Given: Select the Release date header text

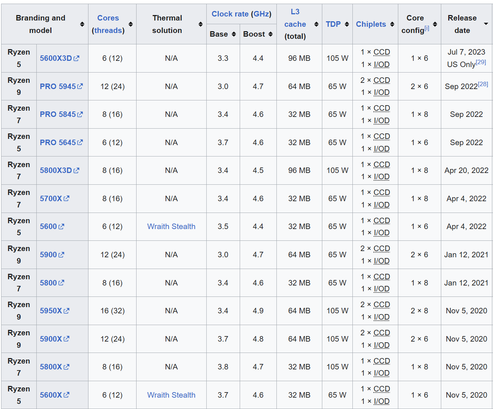Looking at the screenshot, I should pos(462,24).
